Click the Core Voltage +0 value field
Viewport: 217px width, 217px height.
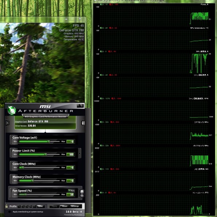pyautogui.click(x=70, y=141)
